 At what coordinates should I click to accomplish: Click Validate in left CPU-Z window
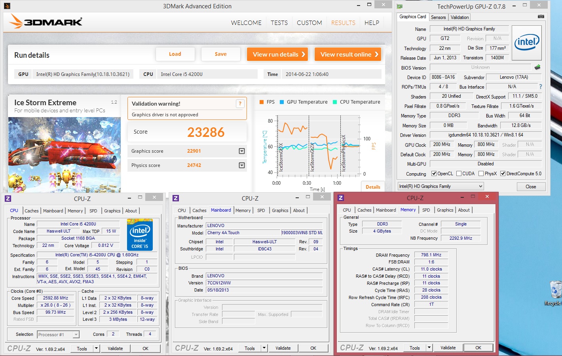[x=115, y=348]
